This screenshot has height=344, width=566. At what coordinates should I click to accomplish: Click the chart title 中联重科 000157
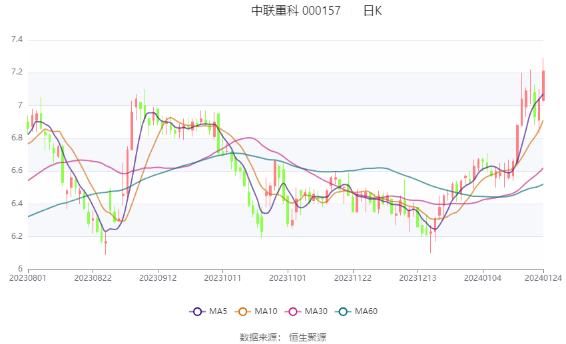(296, 11)
